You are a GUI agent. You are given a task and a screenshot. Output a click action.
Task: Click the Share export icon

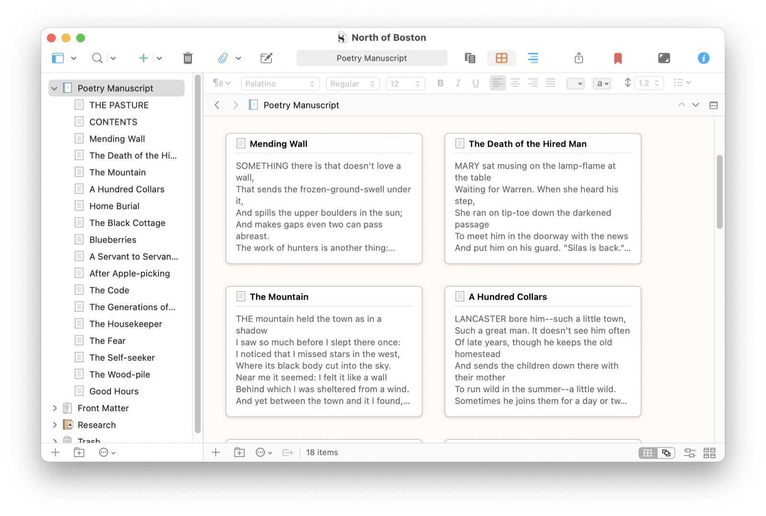(x=579, y=58)
